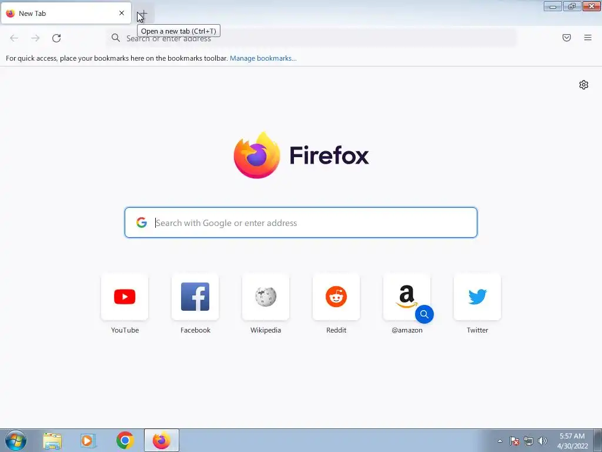Close the Firefox window
Image resolution: width=602 pixels, height=452 pixels.
point(591,6)
